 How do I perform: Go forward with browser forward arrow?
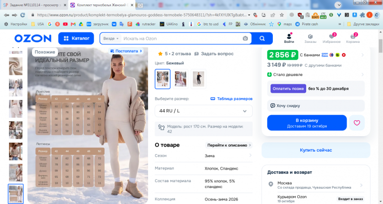[x=14, y=15]
